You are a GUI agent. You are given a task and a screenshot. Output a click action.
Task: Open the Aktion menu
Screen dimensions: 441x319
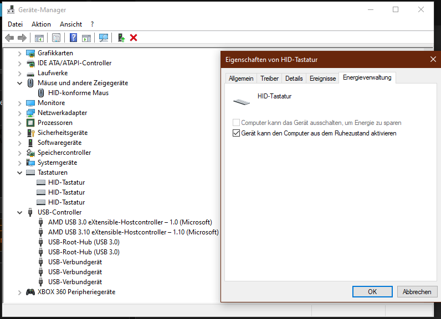[41, 24]
